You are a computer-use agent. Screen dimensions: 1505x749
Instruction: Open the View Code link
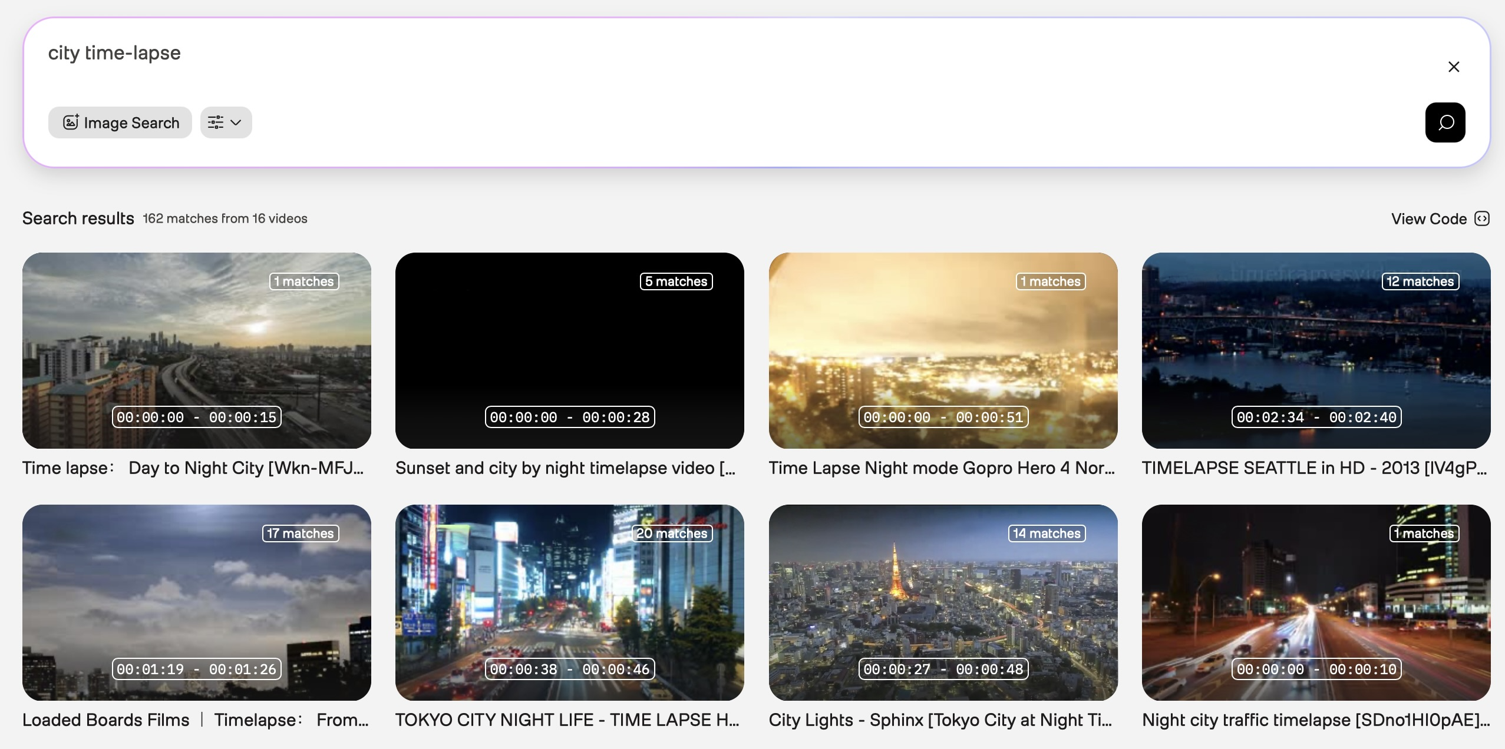pos(1428,219)
